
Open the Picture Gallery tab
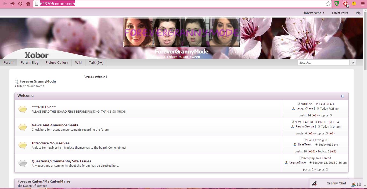pyautogui.click(x=57, y=63)
